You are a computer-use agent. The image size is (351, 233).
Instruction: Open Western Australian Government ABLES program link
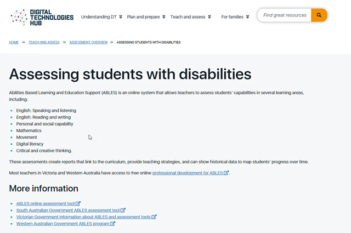point(63,224)
